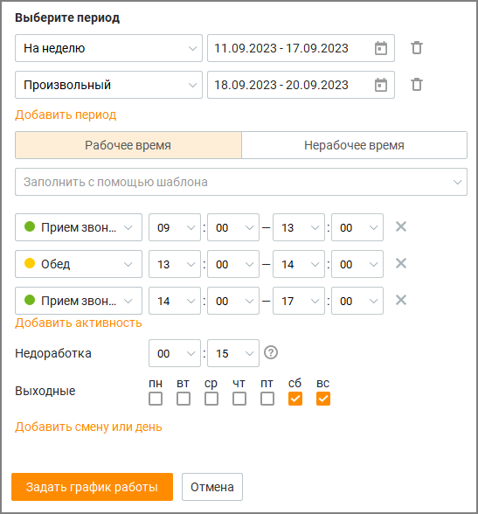
Task: Open Недоработка hours dropdown showing 00
Action: click(175, 353)
